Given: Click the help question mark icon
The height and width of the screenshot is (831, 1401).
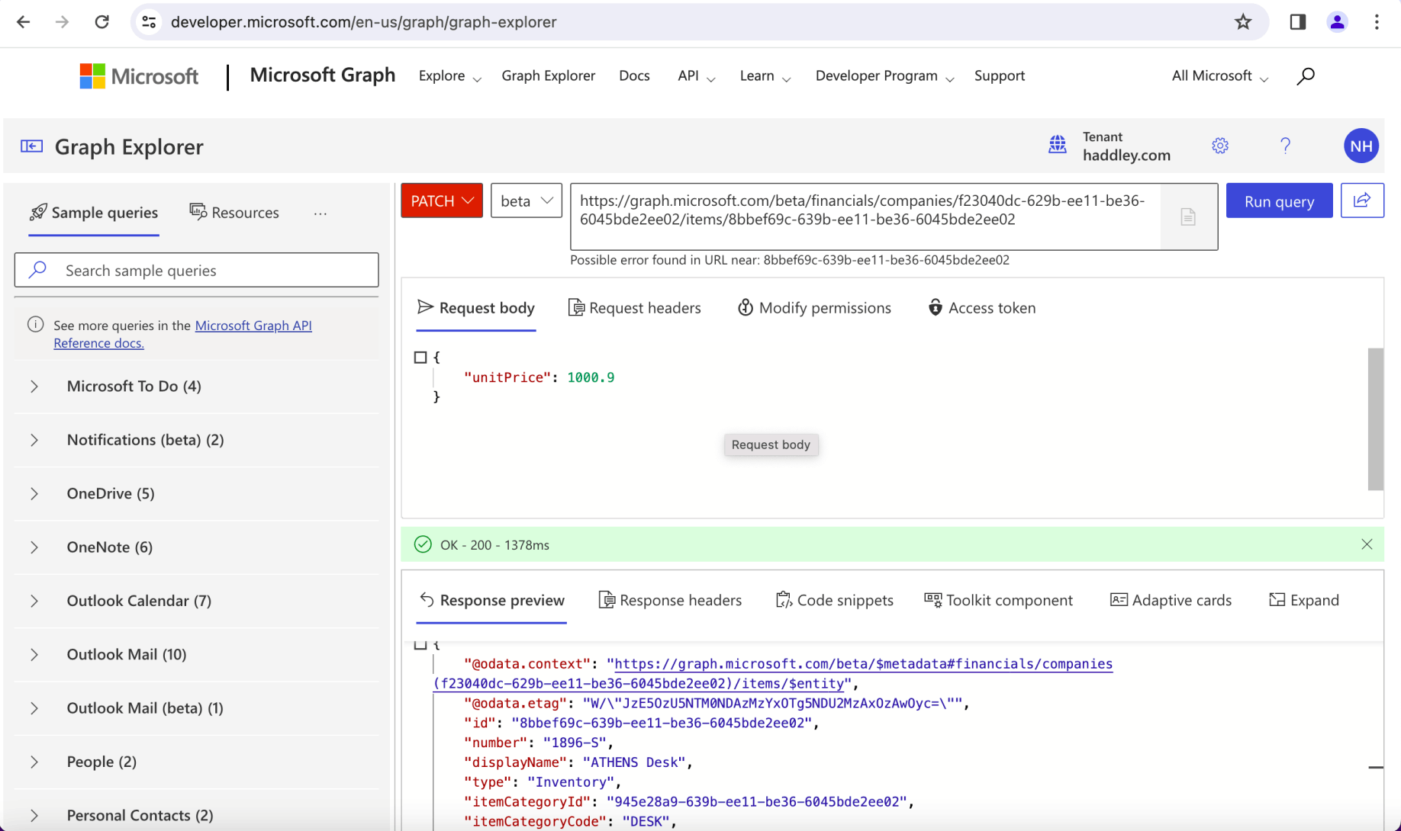Looking at the screenshot, I should (1285, 146).
